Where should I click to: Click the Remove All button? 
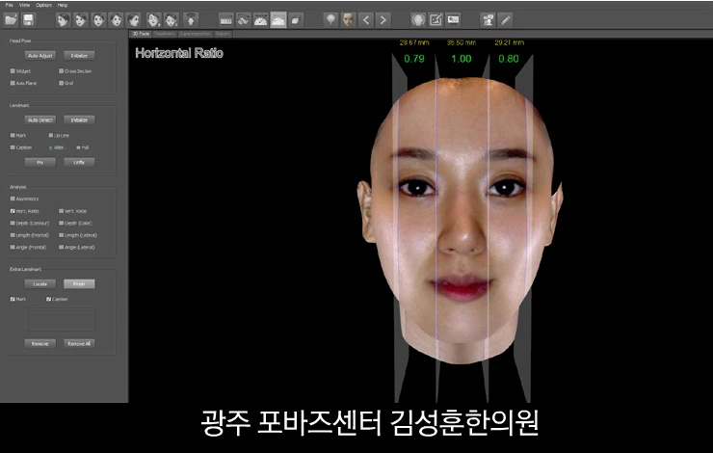pyautogui.click(x=79, y=344)
